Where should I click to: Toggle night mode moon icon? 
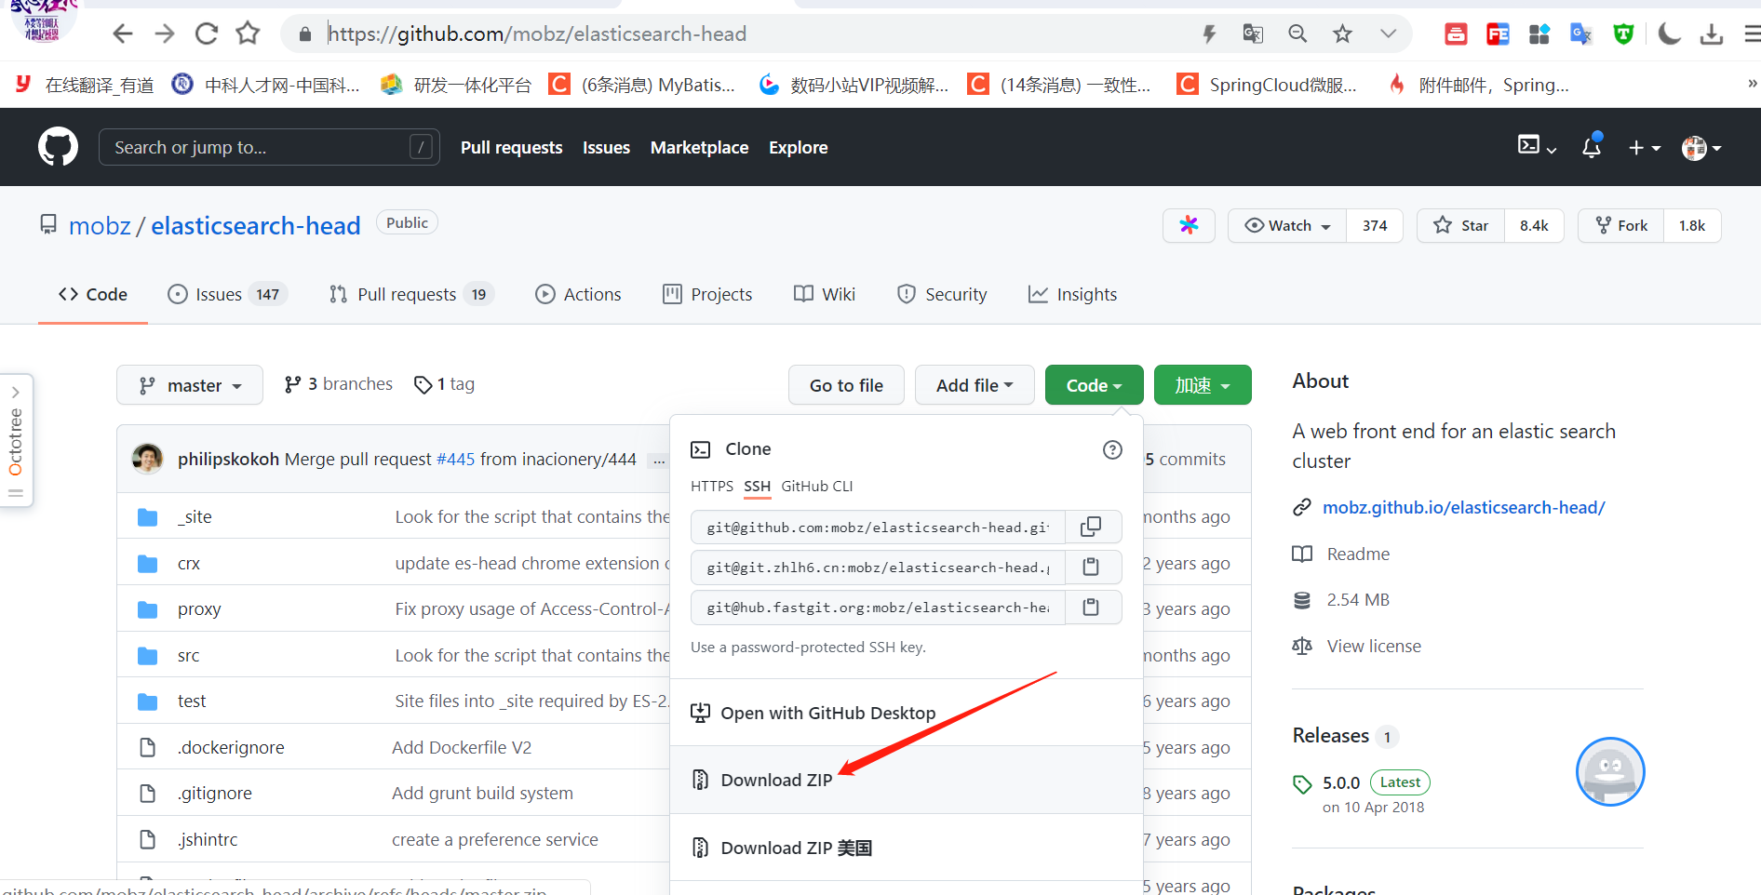coord(1670,34)
